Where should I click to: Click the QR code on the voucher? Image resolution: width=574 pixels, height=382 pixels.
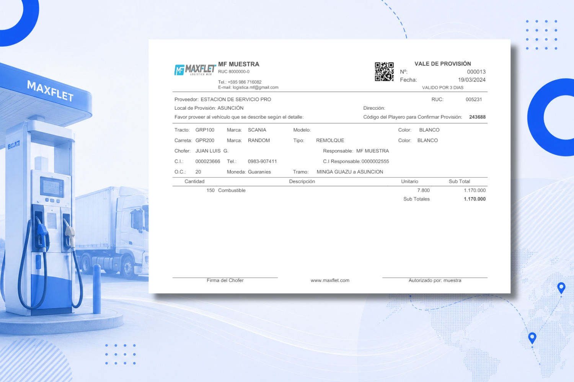(384, 72)
